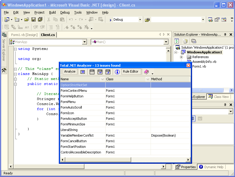Open the File menu
Viewport: 235px width, 177px height.
pyautogui.click(x=6, y=12)
